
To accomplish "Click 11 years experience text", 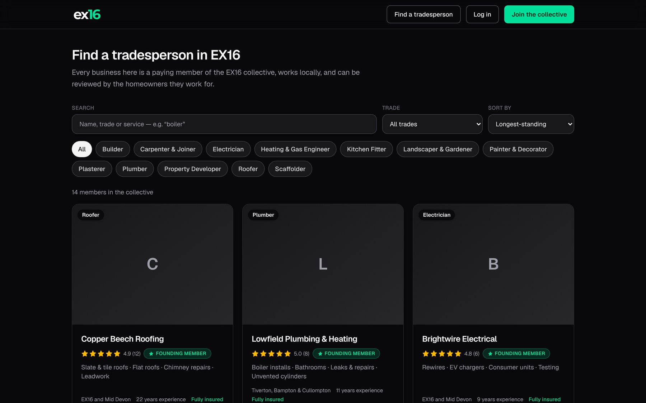I will pyautogui.click(x=359, y=390).
